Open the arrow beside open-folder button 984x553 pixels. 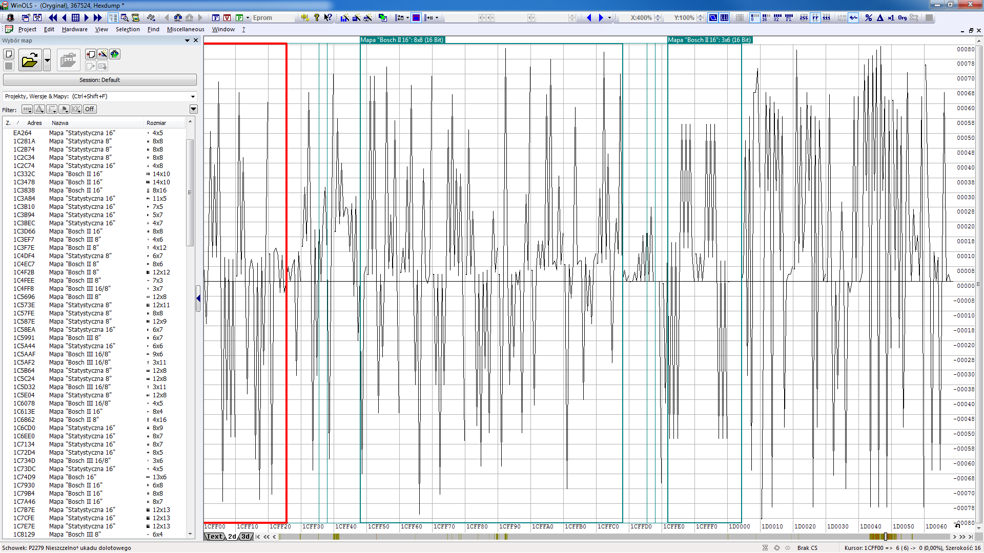point(47,61)
